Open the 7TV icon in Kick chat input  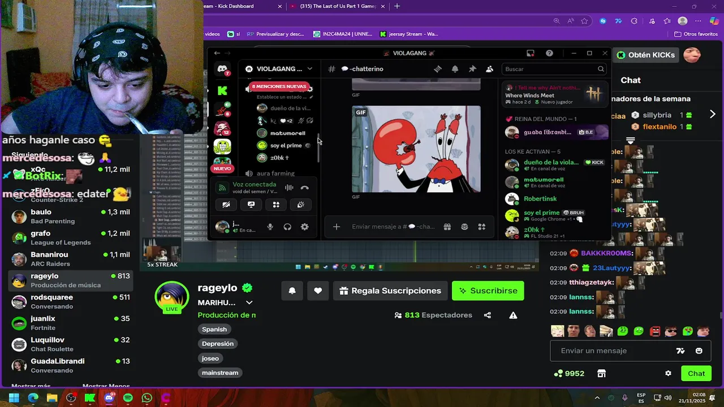(x=680, y=351)
